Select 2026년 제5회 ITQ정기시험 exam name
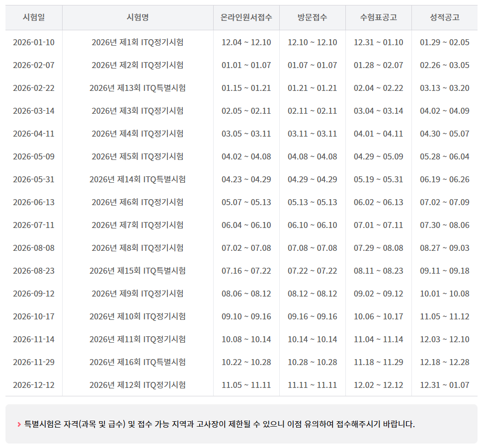The image size is (482, 448). tap(138, 156)
